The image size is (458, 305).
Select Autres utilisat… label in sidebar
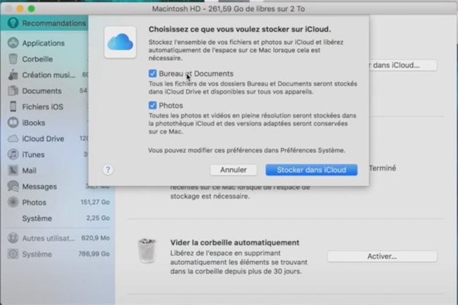tap(49, 239)
